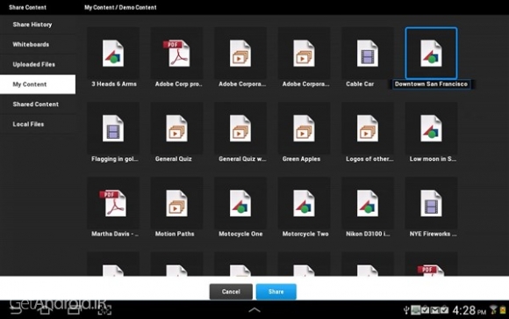Select the Motion Paths presentation icon

point(176,204)
